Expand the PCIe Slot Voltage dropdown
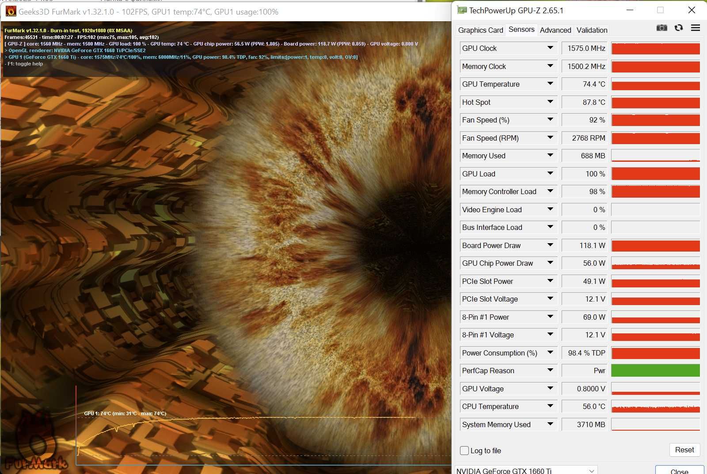Screen dimensions: 707x474 pyautogui.click(x=550, y=298)
